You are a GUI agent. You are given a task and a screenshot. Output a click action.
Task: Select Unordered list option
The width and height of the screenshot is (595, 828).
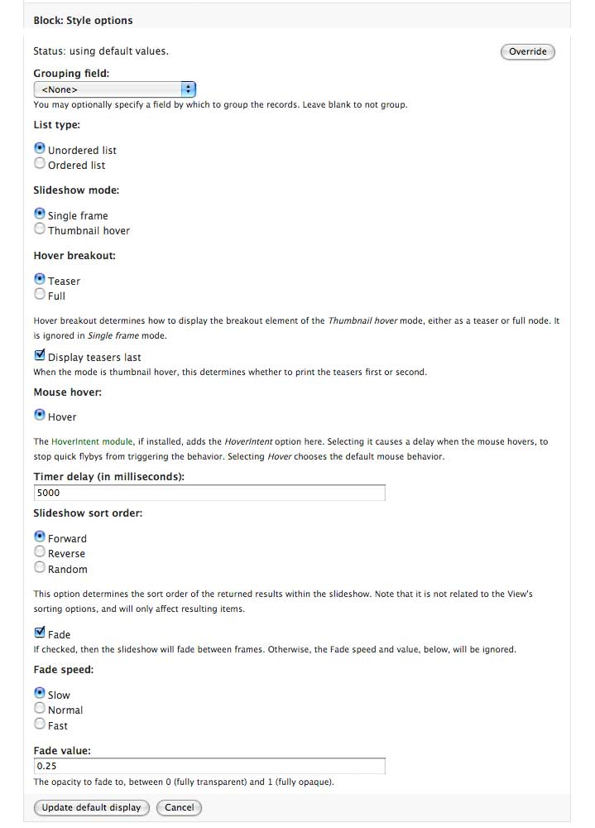pyautogui.click(x=40, y=149)
